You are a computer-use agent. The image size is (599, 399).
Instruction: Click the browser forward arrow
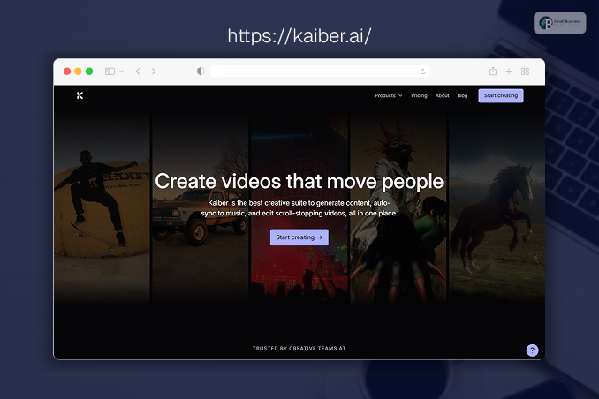[154, 72]
